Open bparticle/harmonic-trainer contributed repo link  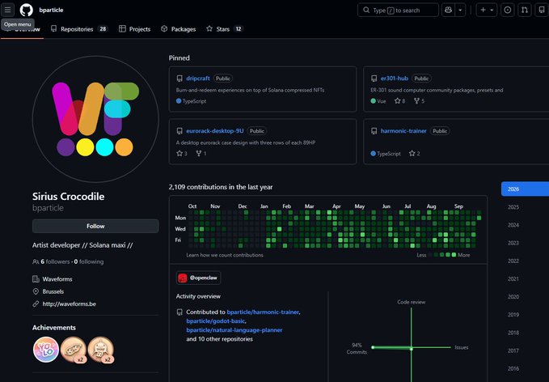pyautogui.click(x=263, y=312)
